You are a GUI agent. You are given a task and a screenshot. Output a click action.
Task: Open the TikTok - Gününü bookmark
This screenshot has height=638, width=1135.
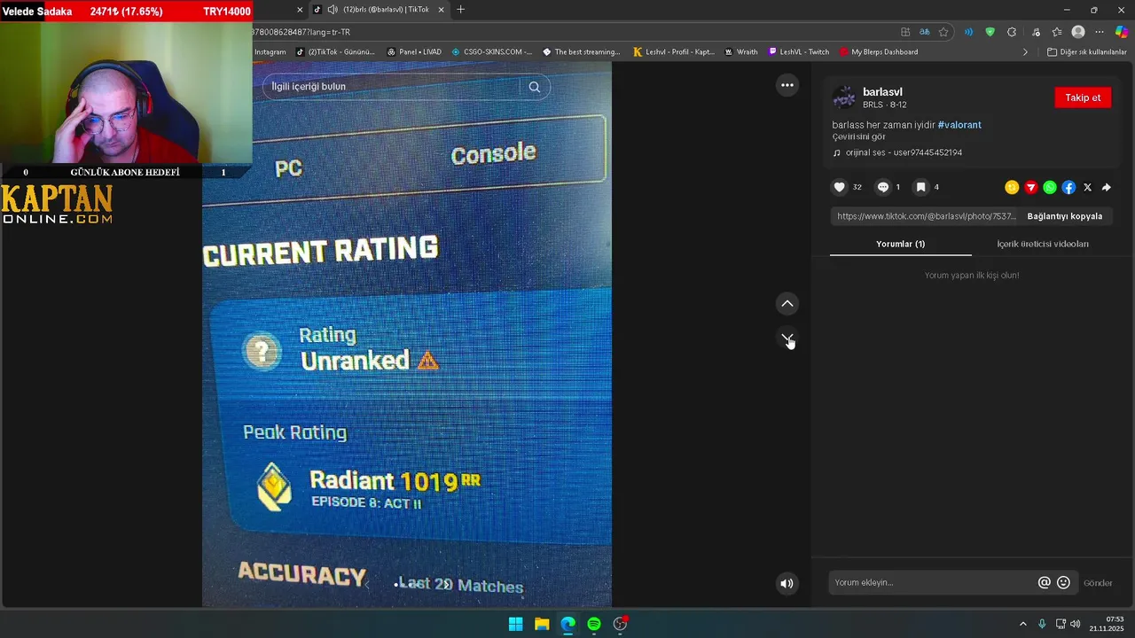[x=336, y=52]
